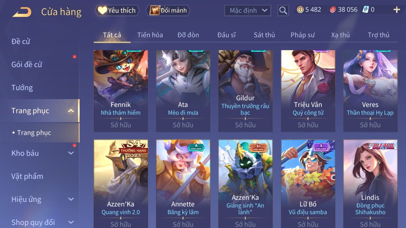This screenshot has height=228, width=406.
Task: Tap the plus icon to add currency
Action: coord(397,10)
